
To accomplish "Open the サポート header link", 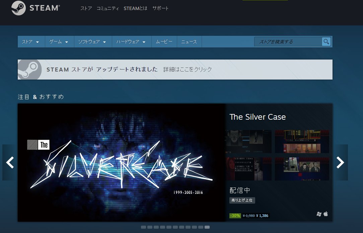I will 160,8.
